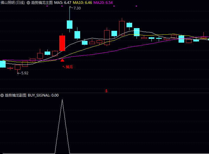209x154 pixels.
Task: Click the 佛山照明 (日线) stock title
Action: coord(13,3)
